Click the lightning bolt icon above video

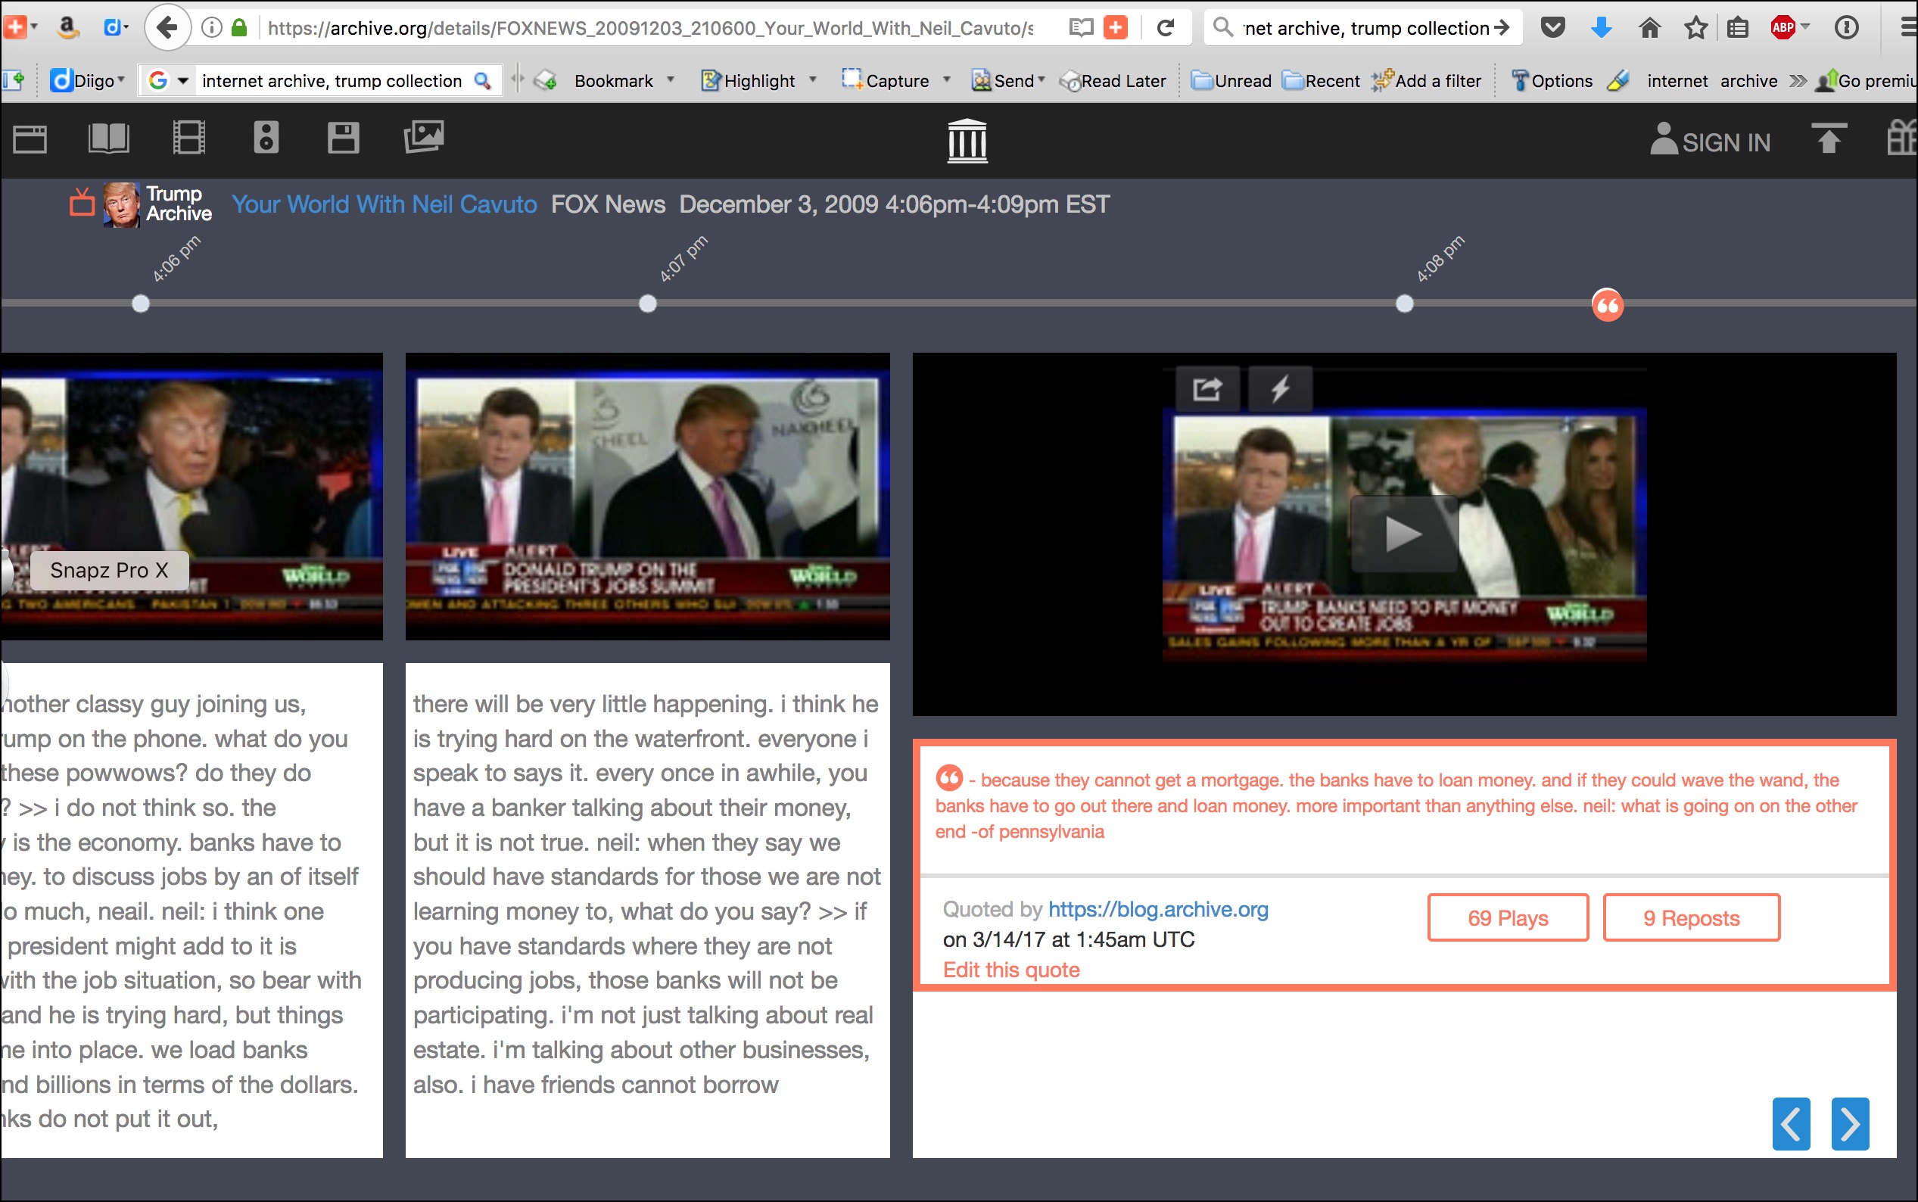[1280, 389]
